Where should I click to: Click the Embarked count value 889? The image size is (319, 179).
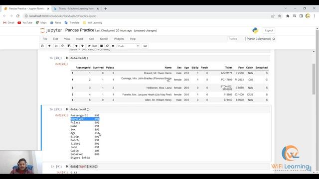point(97,154)
